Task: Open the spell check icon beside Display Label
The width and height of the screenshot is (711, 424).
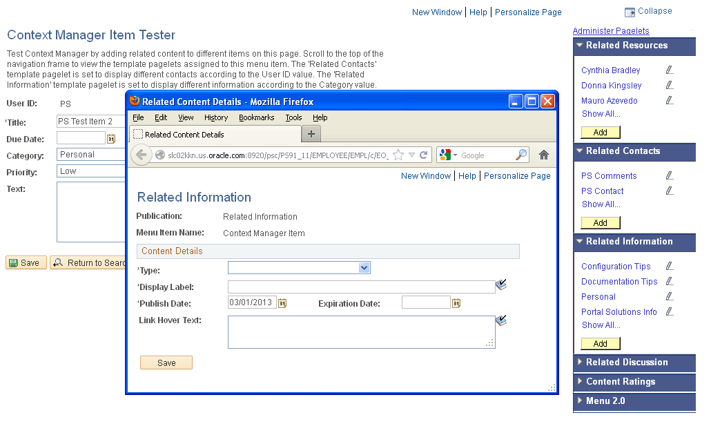Action: point(501,285)
